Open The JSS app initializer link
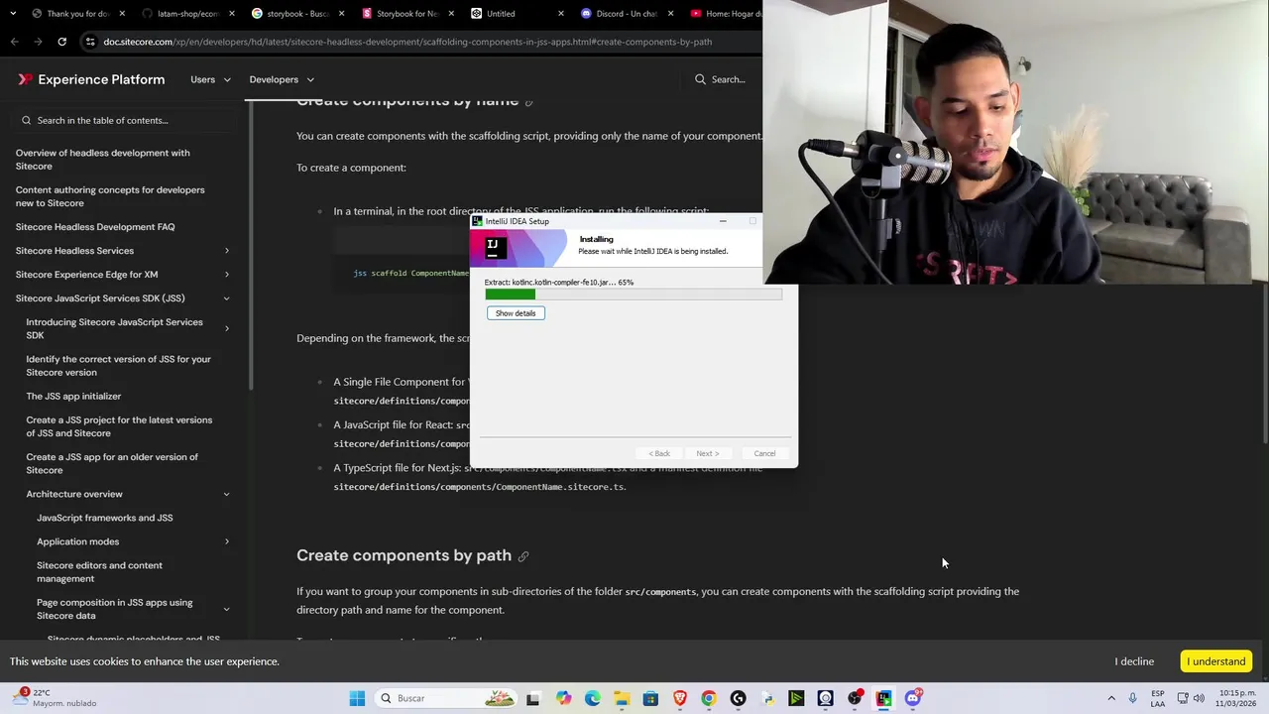Viewport: 1269px width, 714px height. (73, 397)
